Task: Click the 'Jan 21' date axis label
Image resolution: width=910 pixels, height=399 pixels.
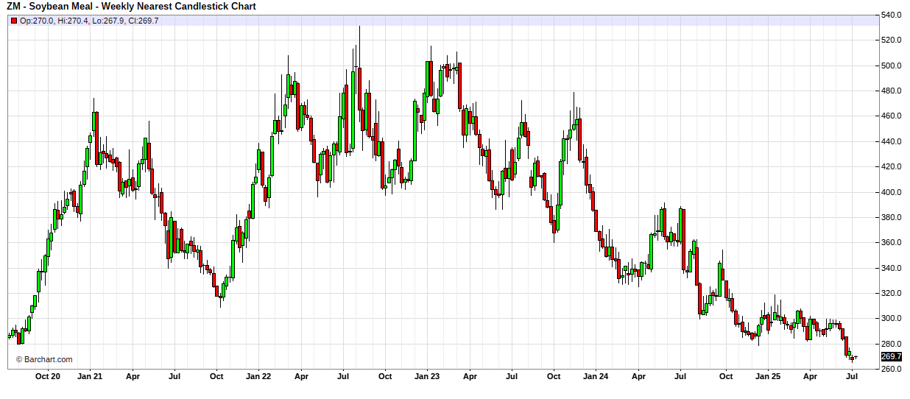Action: [x=91, y=376]
